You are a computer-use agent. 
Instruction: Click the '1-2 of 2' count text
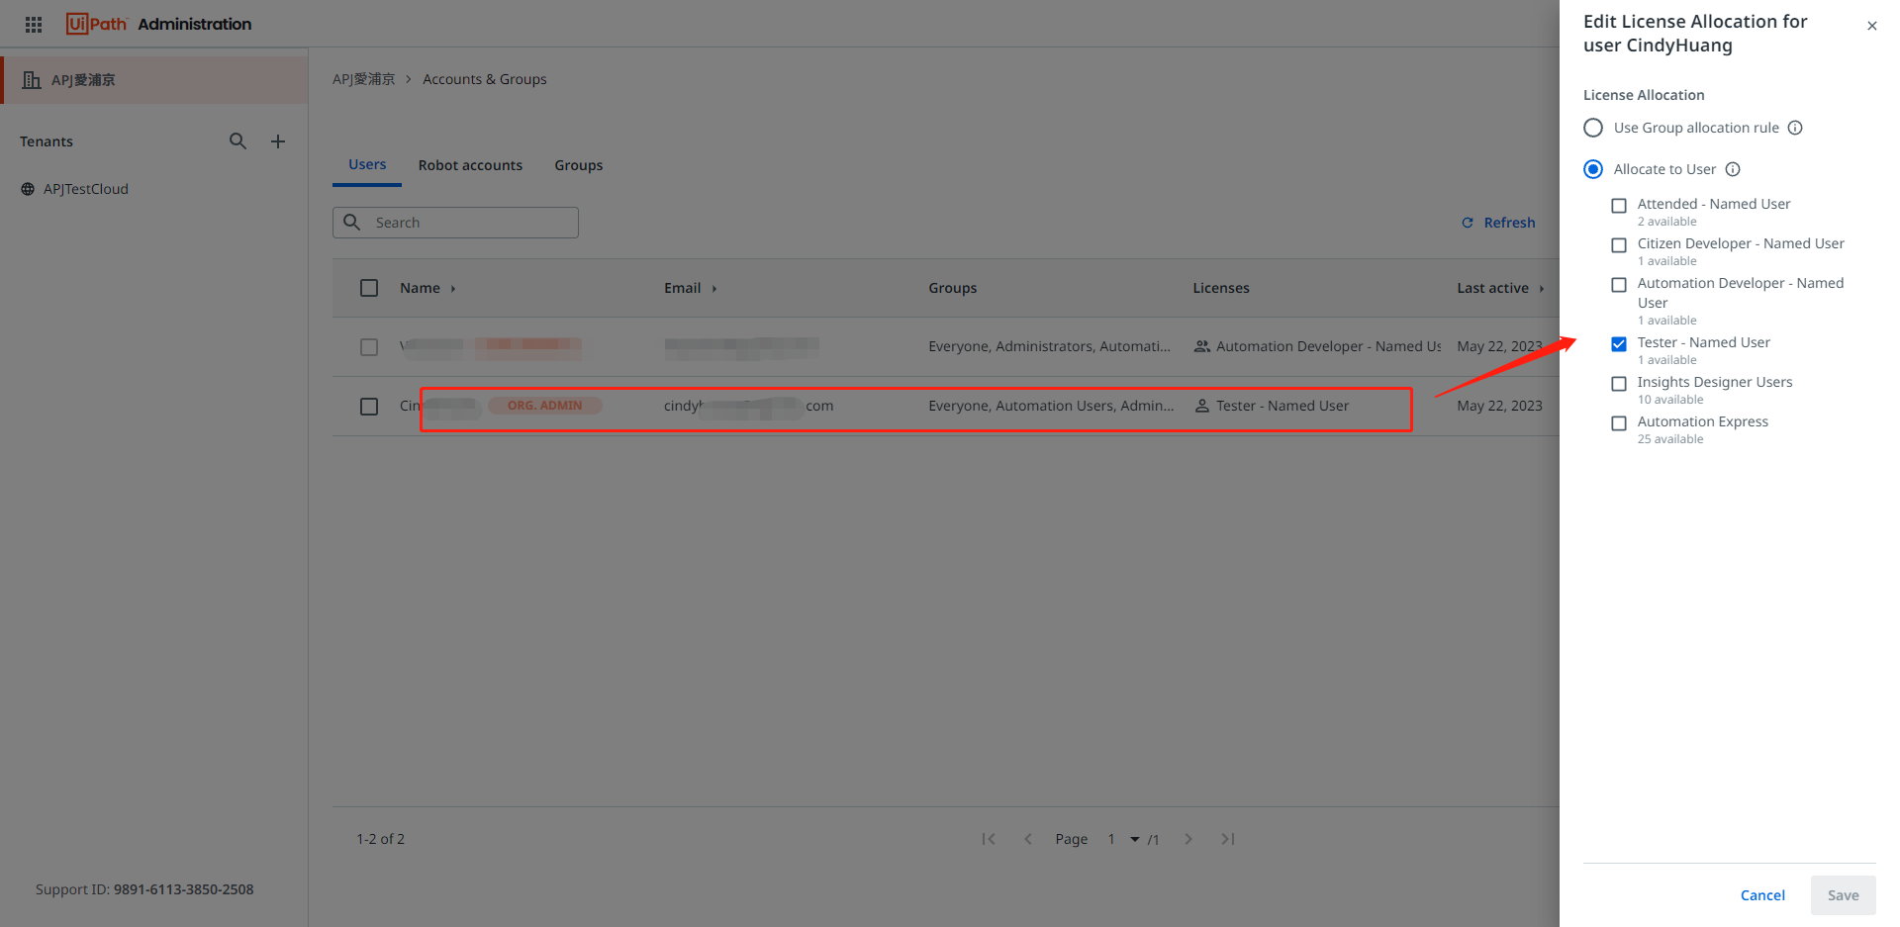coord(381,839)
